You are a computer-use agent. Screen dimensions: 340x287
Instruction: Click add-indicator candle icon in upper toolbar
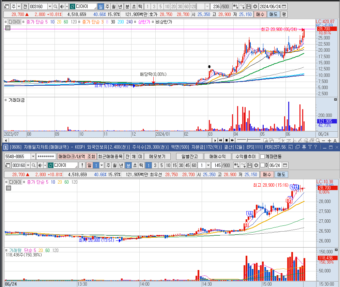click(235, 6)
